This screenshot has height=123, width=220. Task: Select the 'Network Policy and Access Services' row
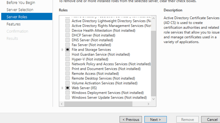click(x=111, y=64)
